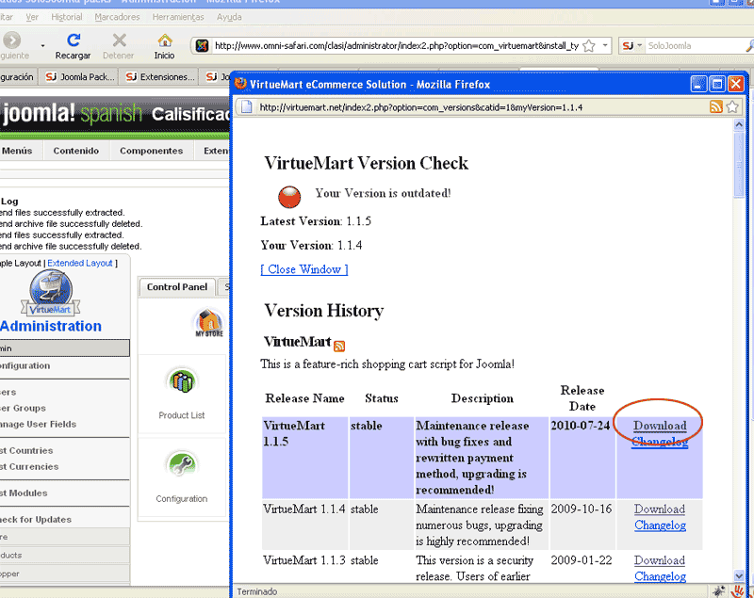Click popup scrollbar up arrow
Viewport: 754px width, 598px height.
[x=739, y=125]
